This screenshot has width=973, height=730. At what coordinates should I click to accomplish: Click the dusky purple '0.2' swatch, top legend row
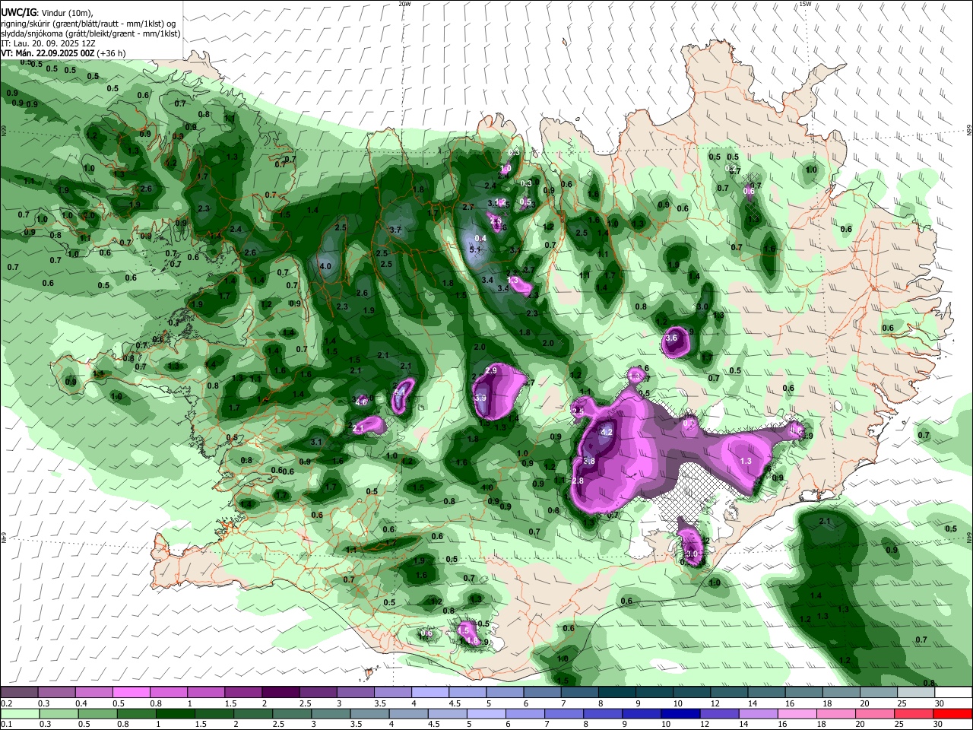pyautogui.click(x=18, y=692)
